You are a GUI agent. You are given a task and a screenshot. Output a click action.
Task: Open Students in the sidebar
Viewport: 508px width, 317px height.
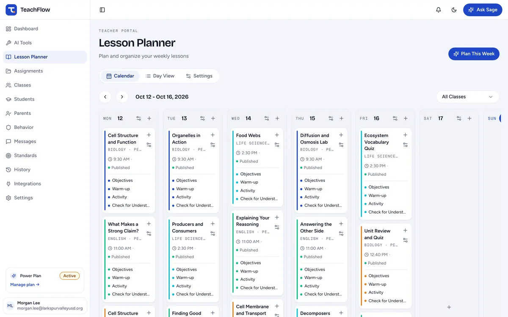[45, 99]
